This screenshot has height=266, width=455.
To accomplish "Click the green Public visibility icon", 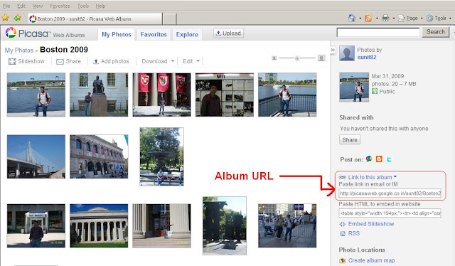I will (x=375, y=92).
